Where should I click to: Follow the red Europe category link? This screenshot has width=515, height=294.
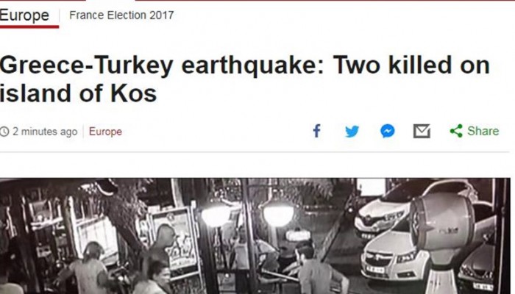pyautogui.click(x=105, y=132)
